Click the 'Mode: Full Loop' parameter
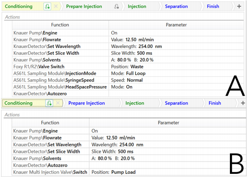This screenshot has width=249, height=178. click(128, 73)
